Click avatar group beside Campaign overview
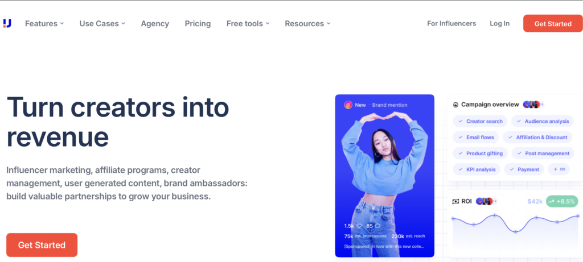This screenshot has width=583, height=262. (x=533, y=105)
